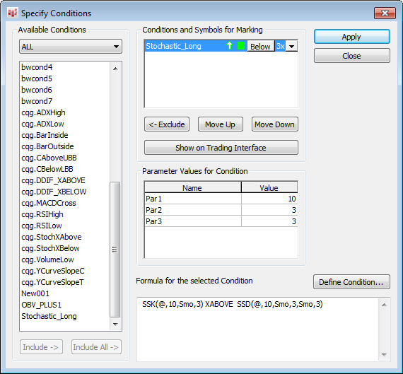Click the green color swatch for Stochastic_Long
Viewport: 403px width, 374px height.
pyautogui.click(x=241, y=46)
